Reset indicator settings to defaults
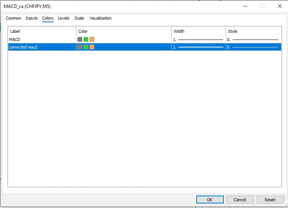The height and width of the screenshot is (208, 288). (270, 200)
